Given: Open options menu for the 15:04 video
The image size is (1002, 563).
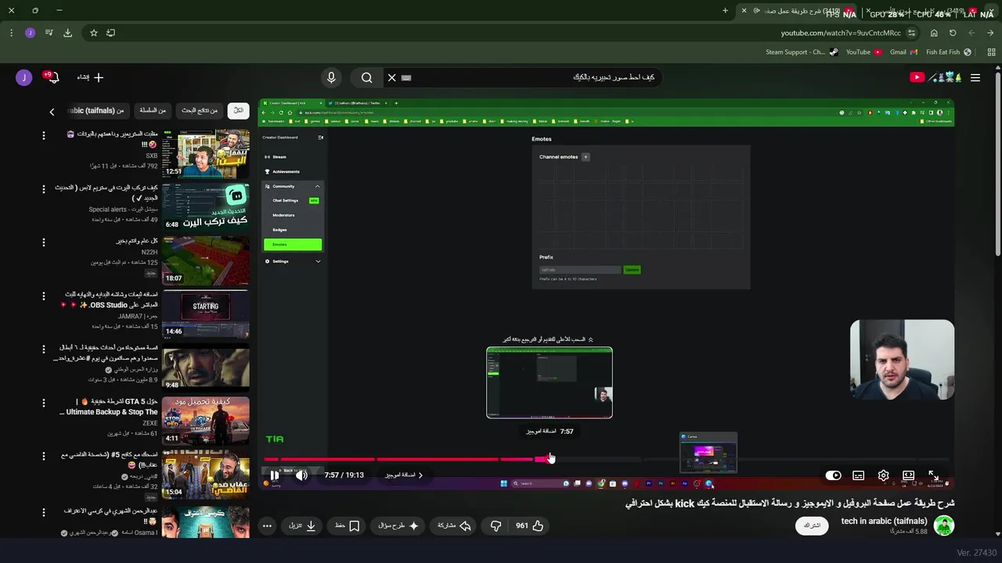Looking at the screenshot, I should [44, 456].
